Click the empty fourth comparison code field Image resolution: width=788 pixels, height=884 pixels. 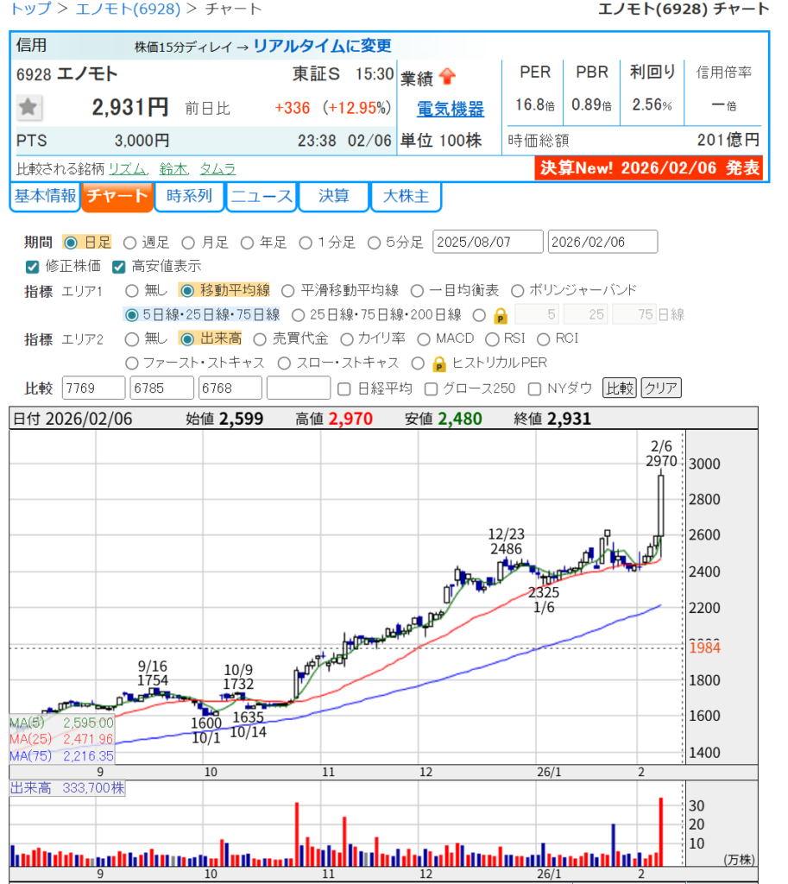pyautogui.click(x=299, y=388)
